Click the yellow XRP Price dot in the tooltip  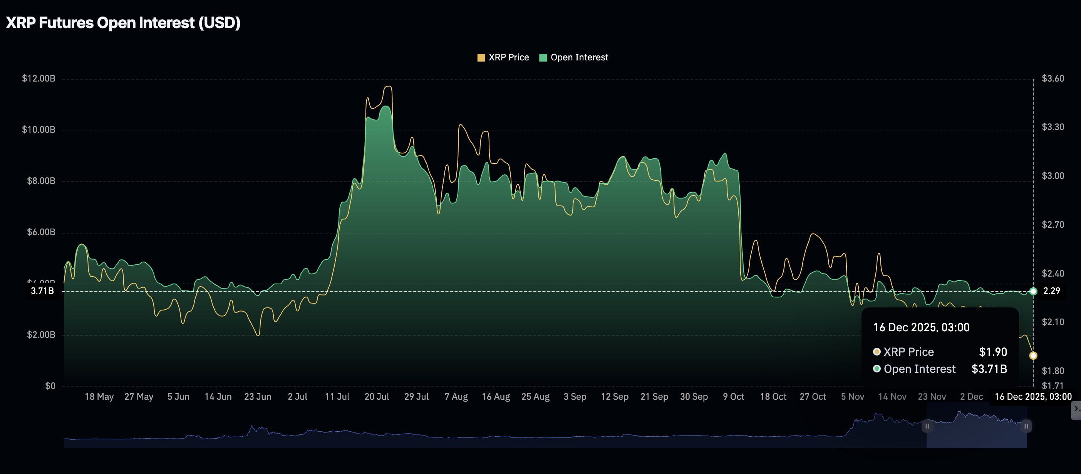coord(878,352)
